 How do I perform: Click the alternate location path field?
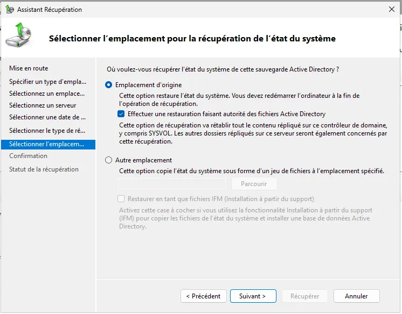[172, 184]
